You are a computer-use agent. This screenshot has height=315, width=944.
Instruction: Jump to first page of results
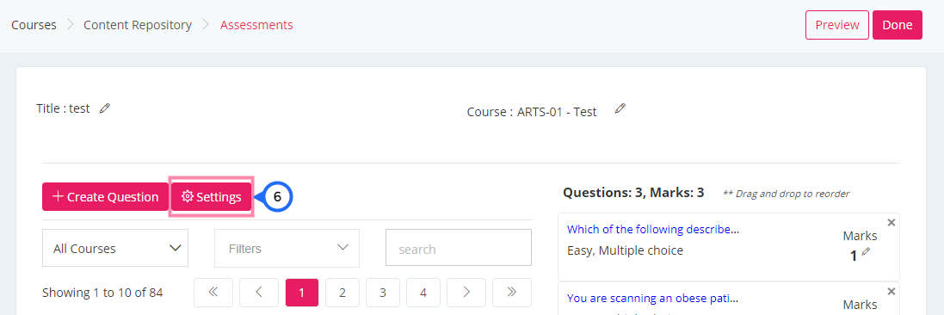pyautogui.click(x=213, y=293)
